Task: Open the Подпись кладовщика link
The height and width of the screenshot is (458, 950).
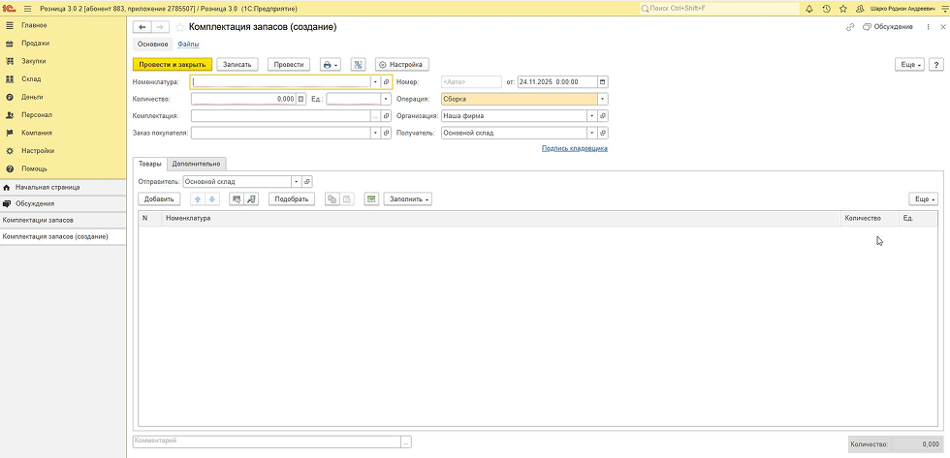Action: pos(574,148)
